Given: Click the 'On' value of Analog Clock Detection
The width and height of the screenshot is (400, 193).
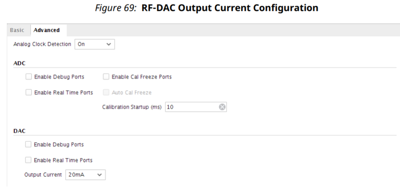Looking at the screenshot, I should [x=81, y=44].
